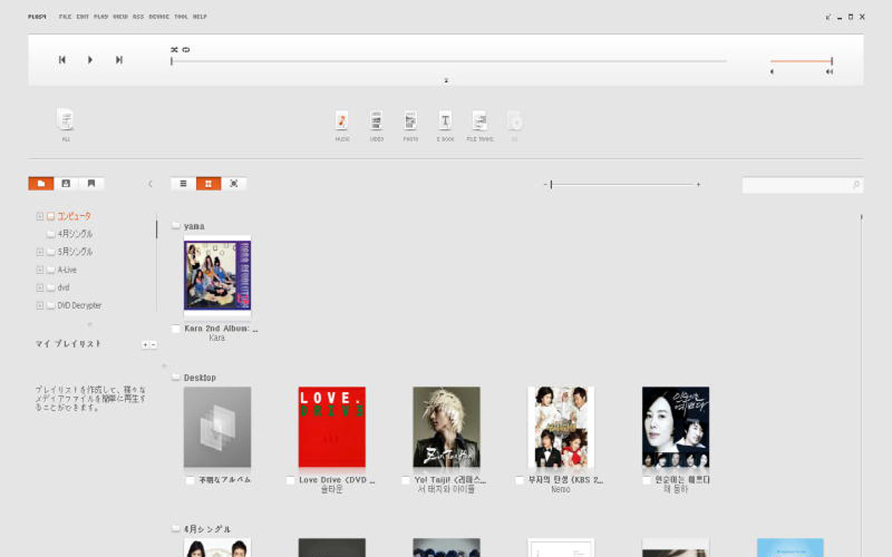Image resolution: width=892 pixels, height=557 pixels.
Task: Expand the DVD Decrypter tree node
Action: (40, 306)
